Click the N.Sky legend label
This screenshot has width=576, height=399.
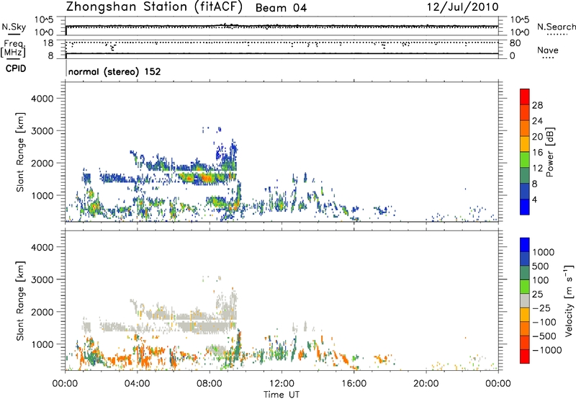pos(14,27)
